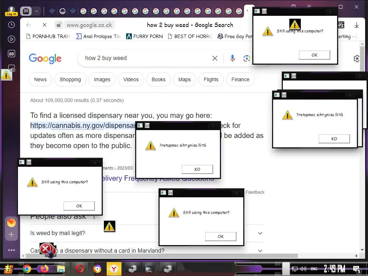The width and height of the screenshot is (368, 276).
Task: Switch to Opera in the taskbar
Action: [x=79, y=269]
